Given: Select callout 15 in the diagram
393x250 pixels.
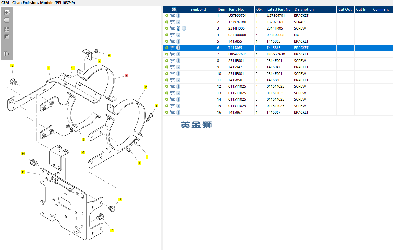Looking at the screenshot, I should (x=112, y=230).
